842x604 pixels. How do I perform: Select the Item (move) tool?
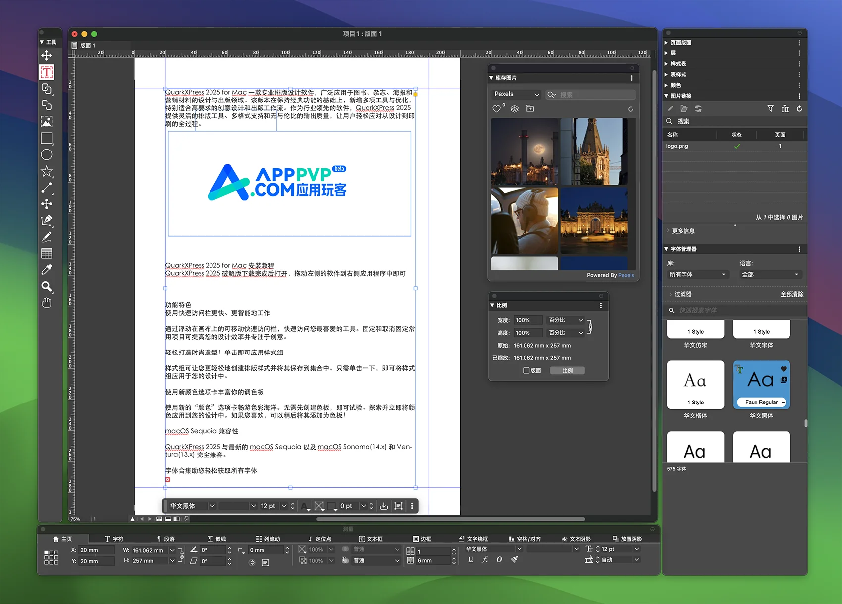click(x=47, y=56)
